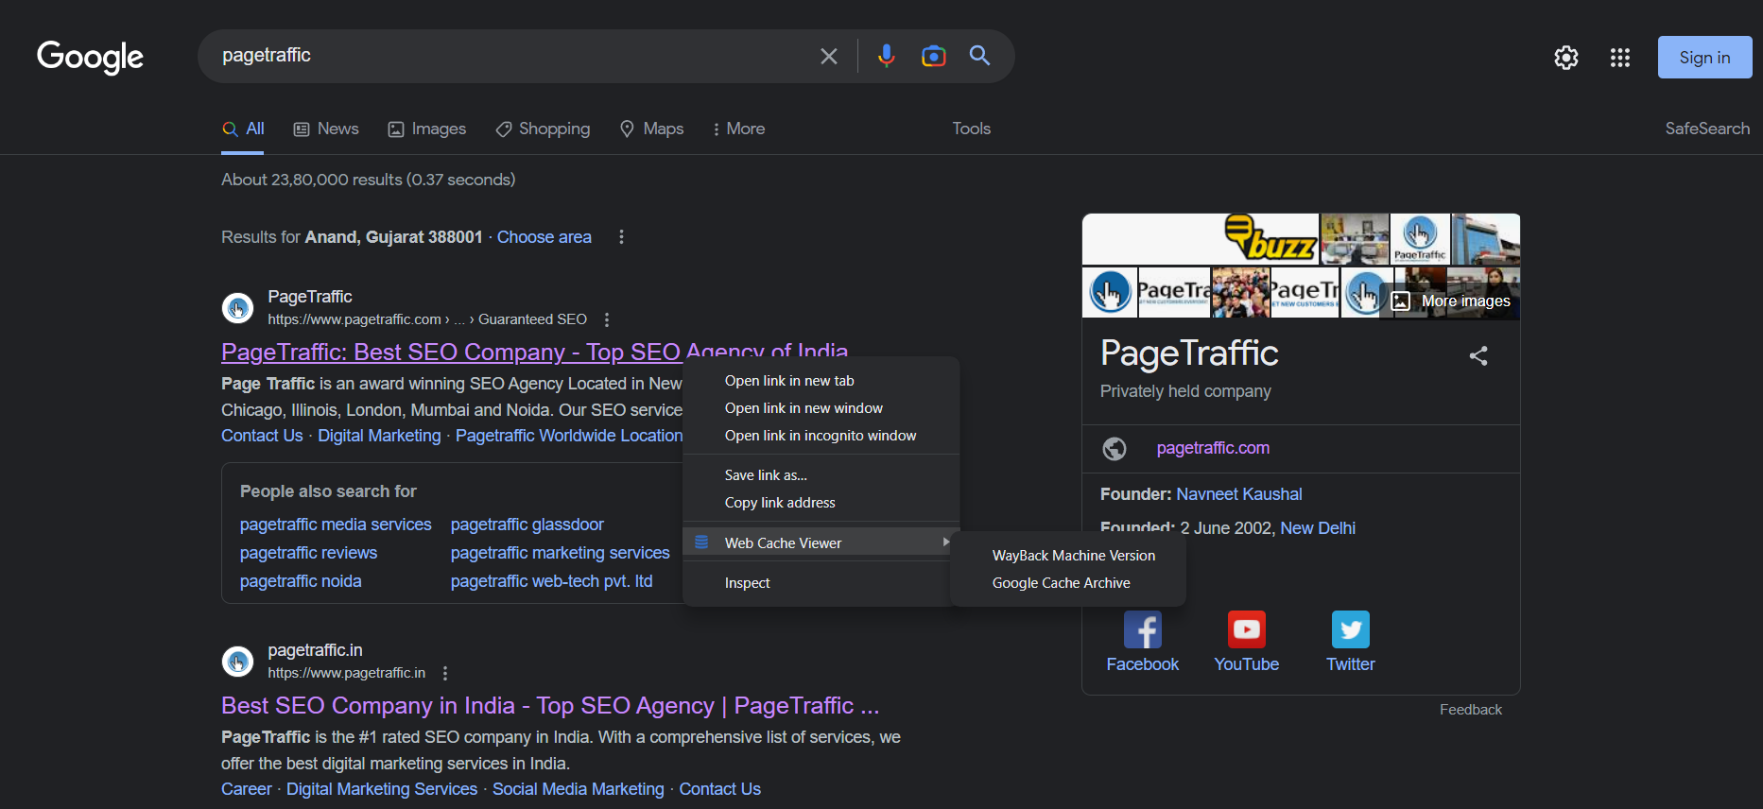Open the Digital Marketing sitelink
The width and height of the screenshot is (1763, 809).
(379, 436)
